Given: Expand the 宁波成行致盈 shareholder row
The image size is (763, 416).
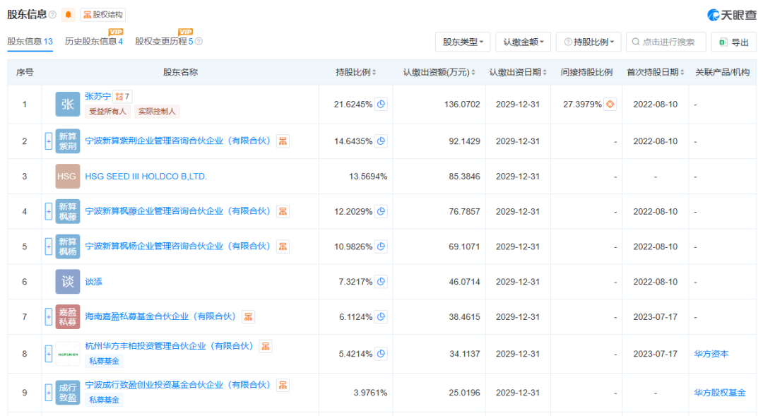Looking at the screenshot, I should [x=49, y=393].
